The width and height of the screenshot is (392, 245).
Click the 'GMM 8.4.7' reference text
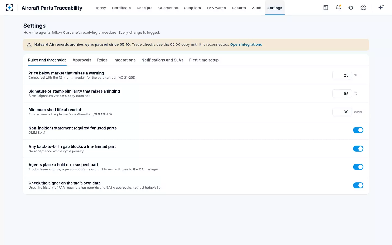tap(37, 133)
